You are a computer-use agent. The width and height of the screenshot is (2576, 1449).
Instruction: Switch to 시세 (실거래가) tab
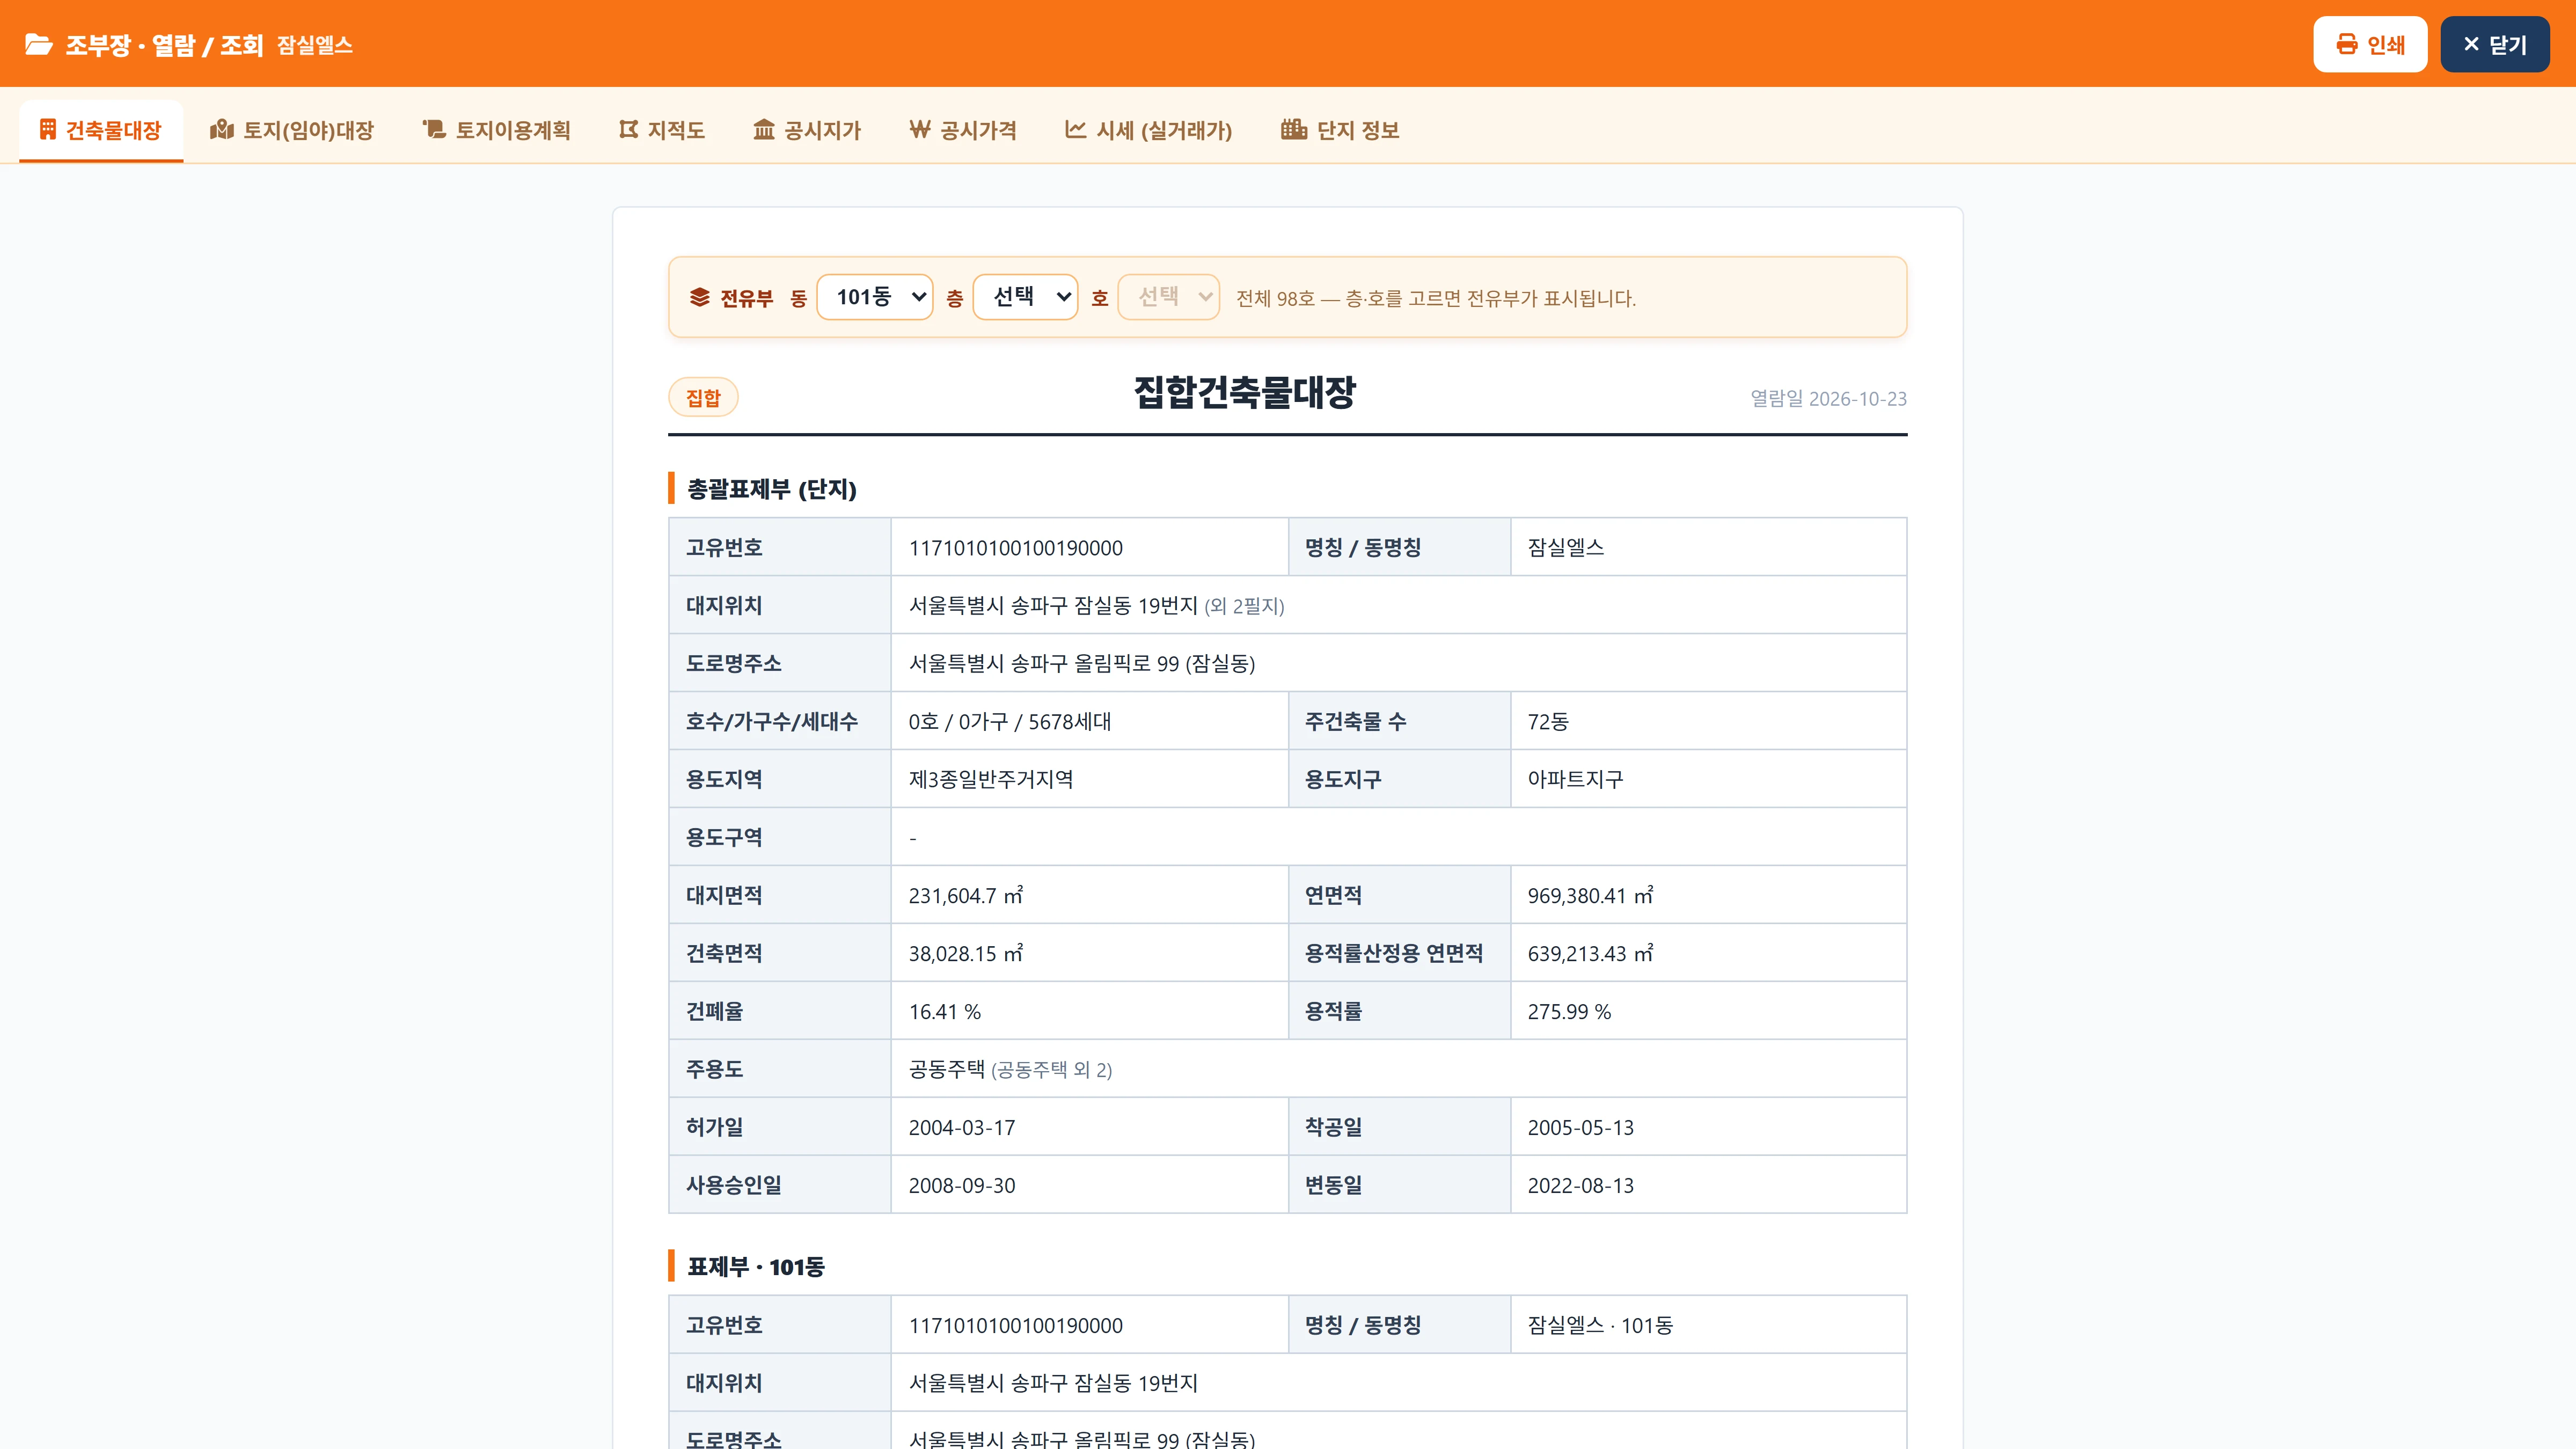click(x=1148, y=130)
